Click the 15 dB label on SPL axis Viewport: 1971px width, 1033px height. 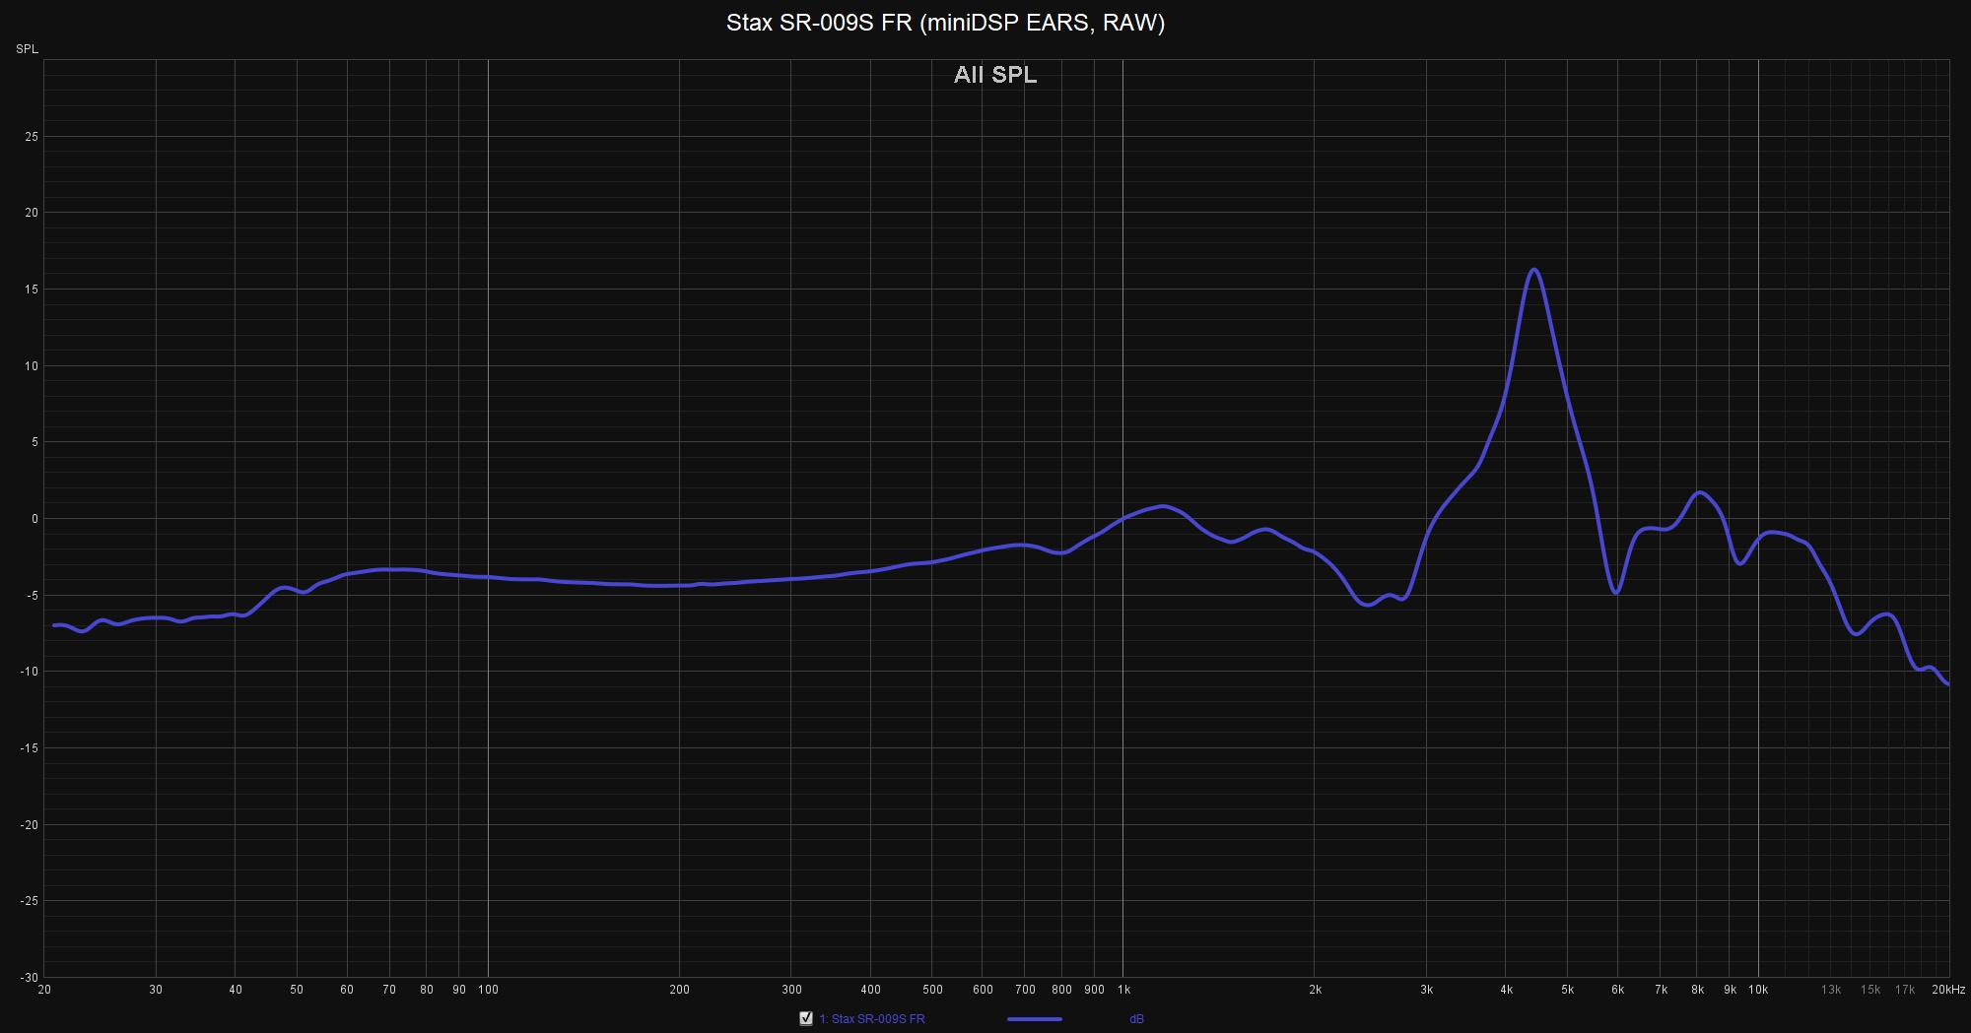coord(32,290)
